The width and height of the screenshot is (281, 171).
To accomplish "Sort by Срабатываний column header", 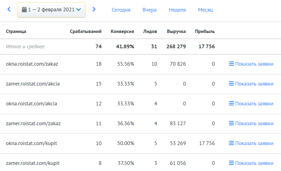I will click(86, 31).
